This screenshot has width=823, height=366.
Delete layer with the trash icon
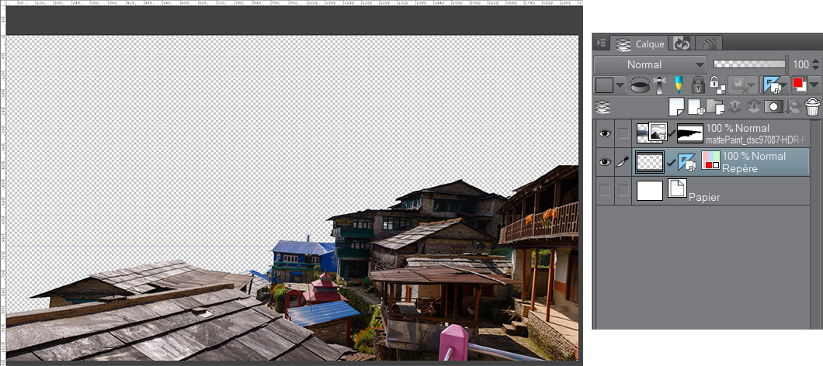(812, 108)
